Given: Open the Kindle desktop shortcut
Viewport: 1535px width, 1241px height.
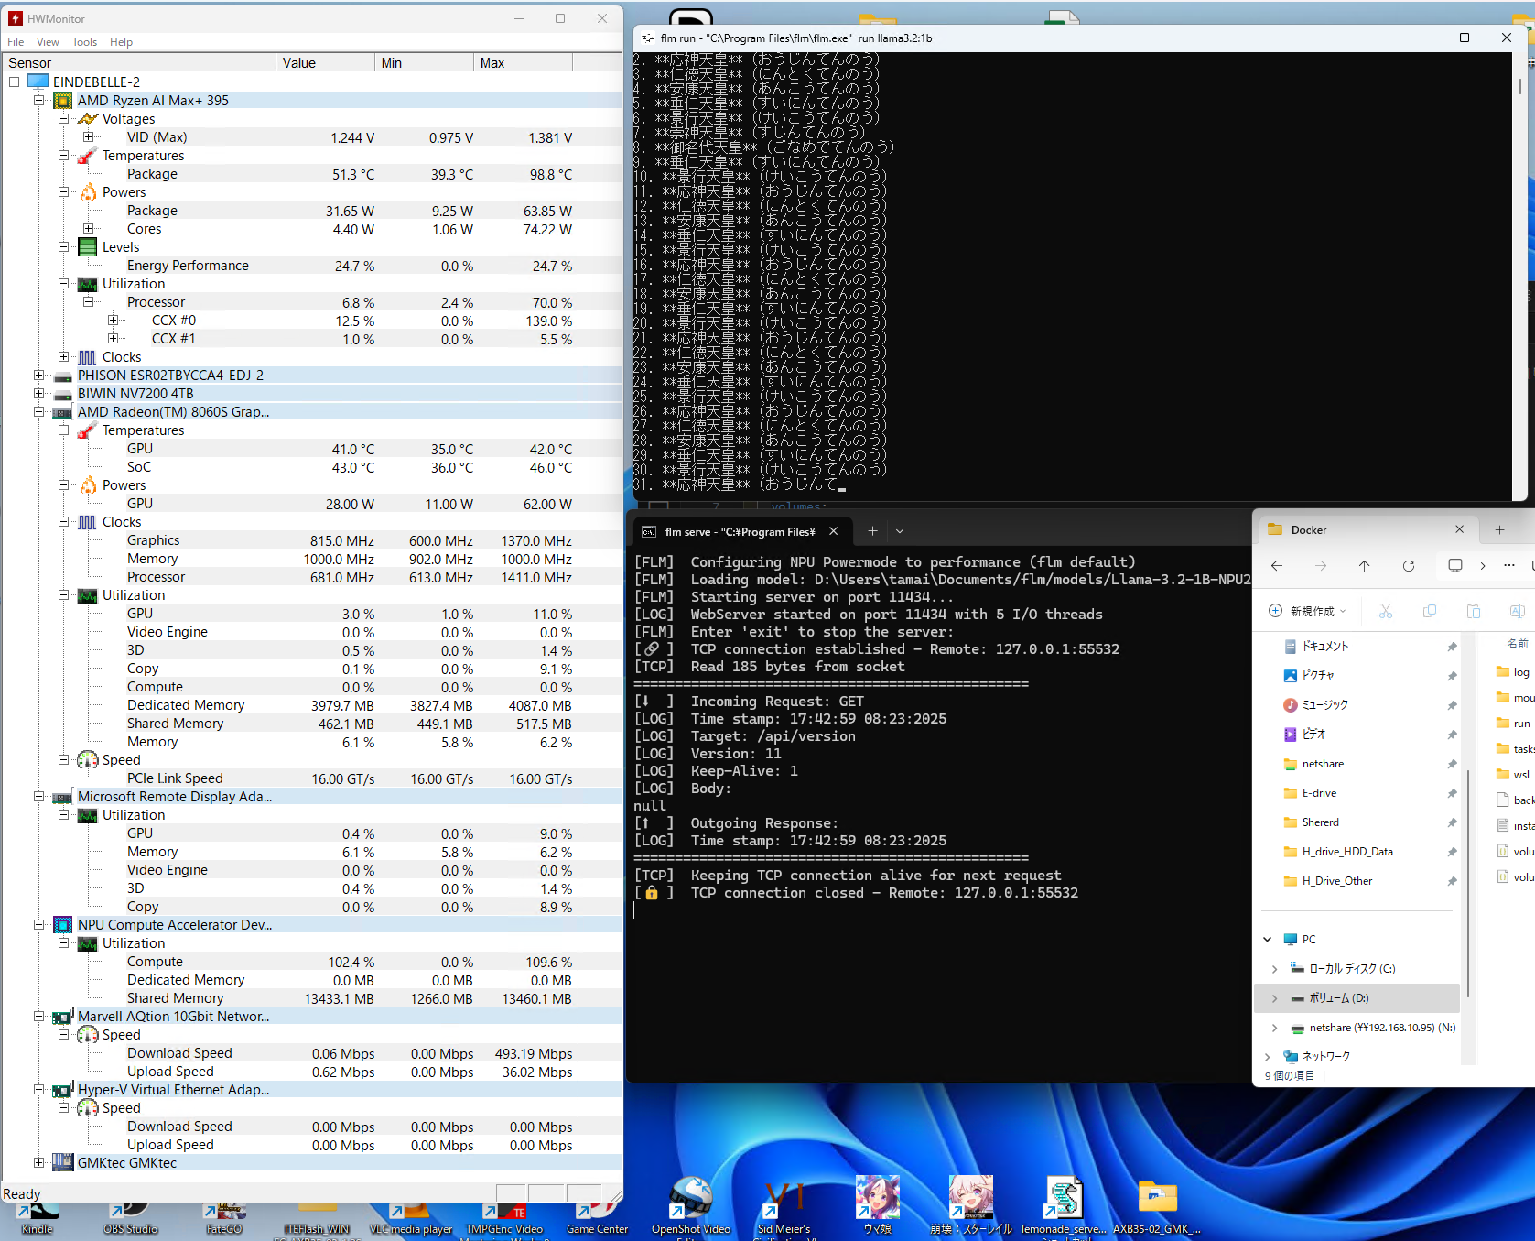Looking at the screenshot, I should (x=37, y=1220).
